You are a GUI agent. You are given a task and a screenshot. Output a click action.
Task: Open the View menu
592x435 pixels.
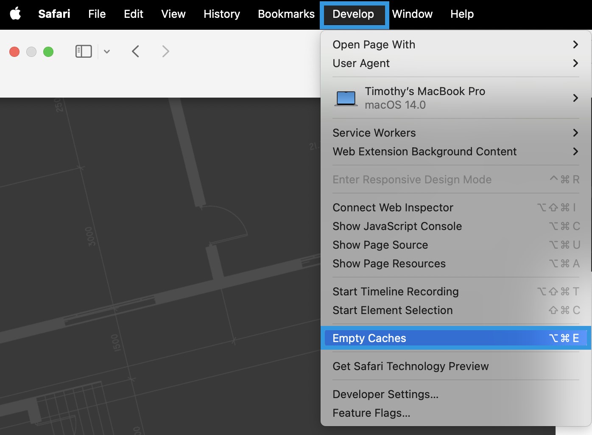click(173, 14)
